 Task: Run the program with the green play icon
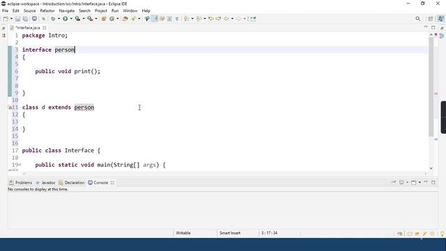pos(66,19)
